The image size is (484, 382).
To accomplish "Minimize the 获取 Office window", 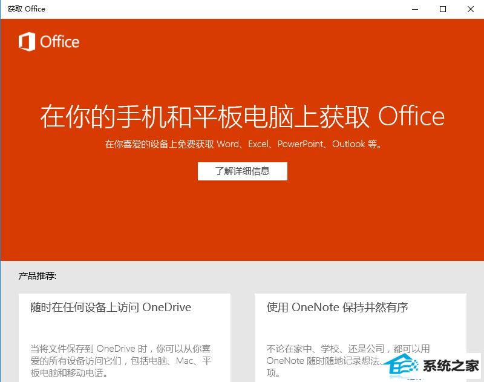I will [415, 9].
